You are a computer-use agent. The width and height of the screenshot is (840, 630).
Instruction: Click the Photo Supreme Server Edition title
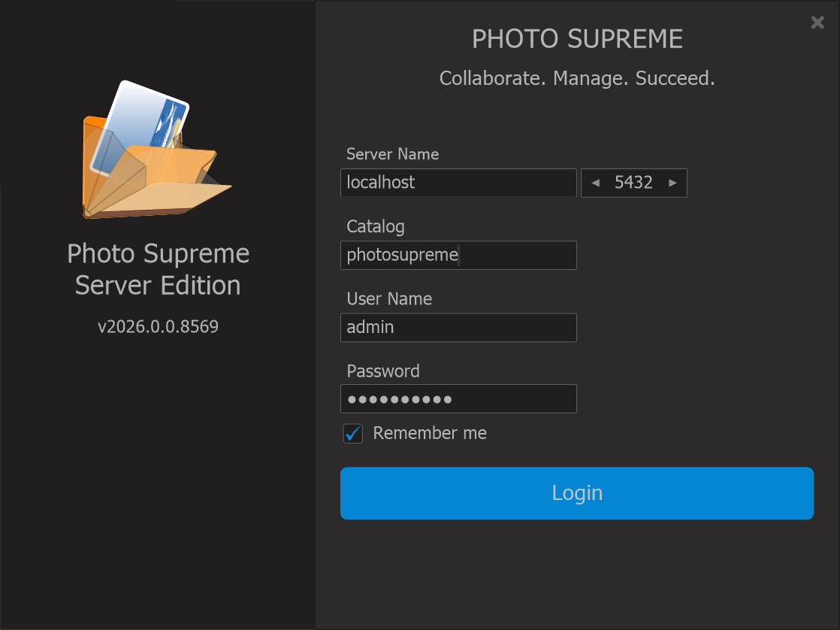click(x=158, y=269)
